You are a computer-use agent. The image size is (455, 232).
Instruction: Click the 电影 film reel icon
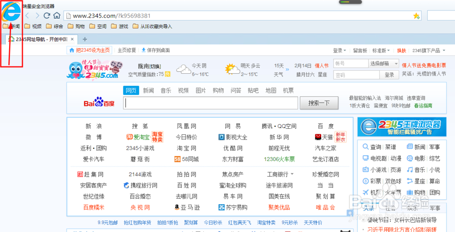pos(409,158)
